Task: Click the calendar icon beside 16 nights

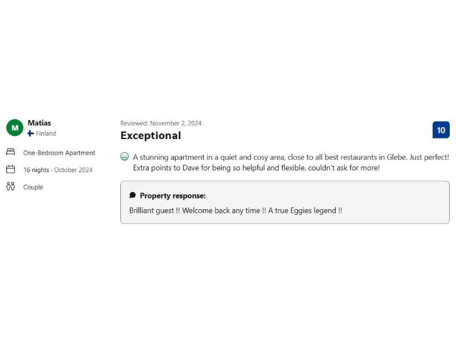Action: (x=10, y=169)
